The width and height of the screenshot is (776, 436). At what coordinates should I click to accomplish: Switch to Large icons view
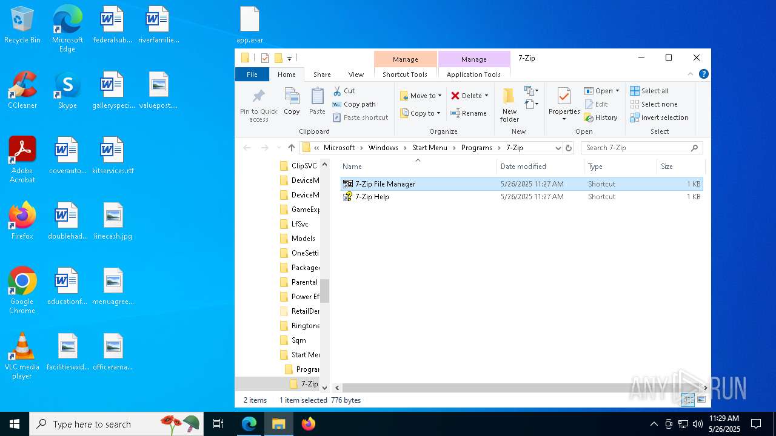pyautogui.click(x=701, y=400)
